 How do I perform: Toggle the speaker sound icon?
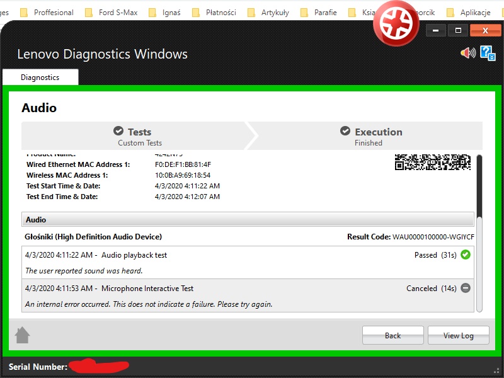pyautogui.click(x=468, y=53)
